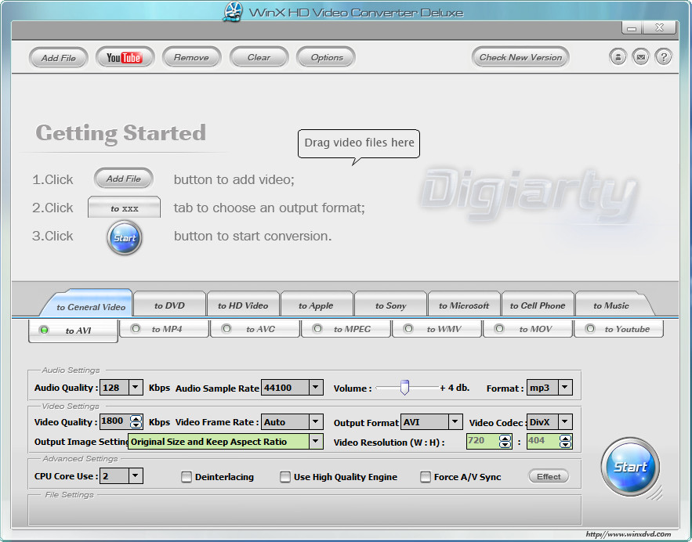Viewport: 692px width, 542px height.
Task: Open the CPU Core Use dropdown
Action: 136,475
